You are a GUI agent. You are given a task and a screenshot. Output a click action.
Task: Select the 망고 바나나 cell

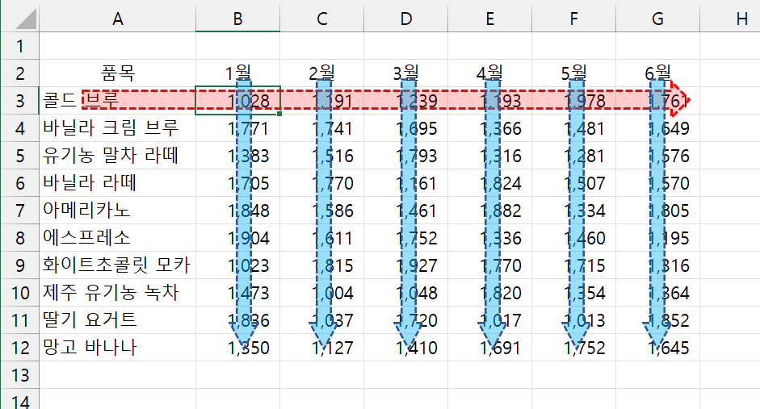[x=118, y=348]
